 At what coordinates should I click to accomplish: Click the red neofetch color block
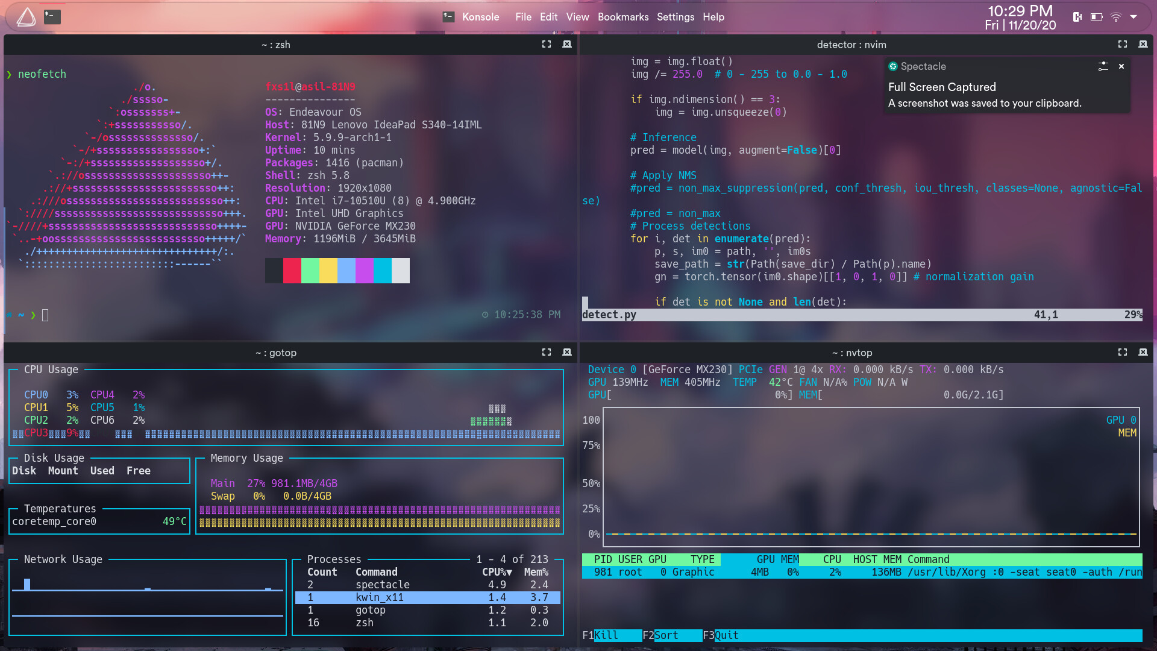pyautogui.click(x=292, y=271)
